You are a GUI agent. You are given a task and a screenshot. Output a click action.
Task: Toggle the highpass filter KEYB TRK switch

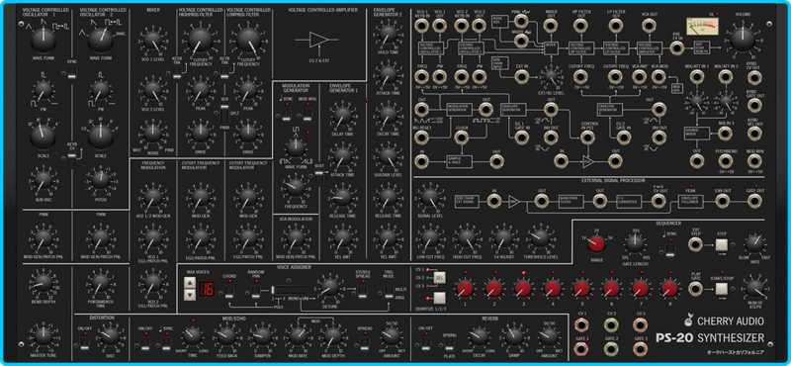(177, 72)
